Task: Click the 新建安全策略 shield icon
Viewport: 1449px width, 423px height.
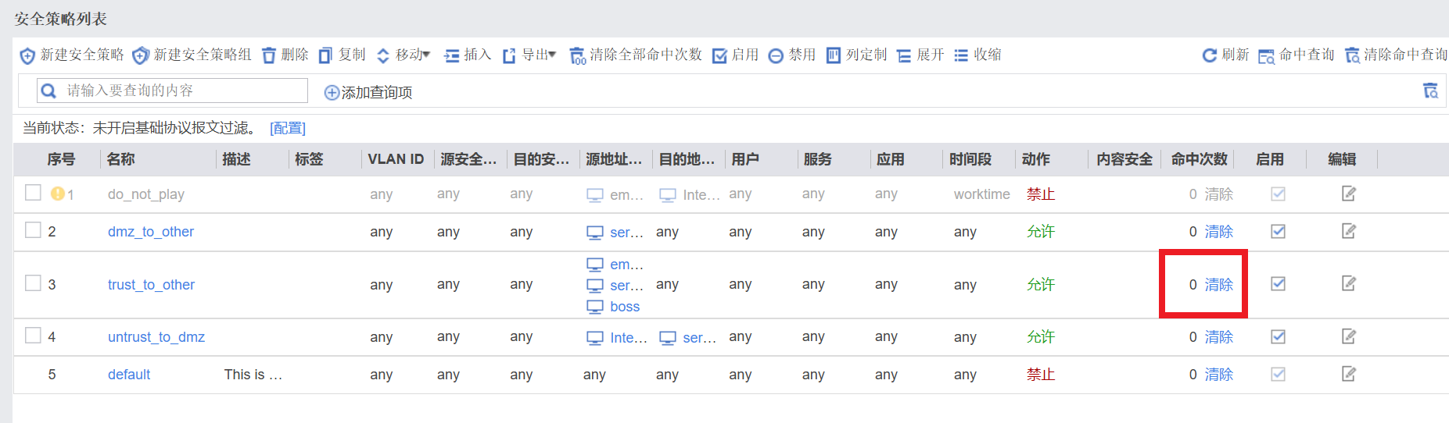Action: [27, 55]
